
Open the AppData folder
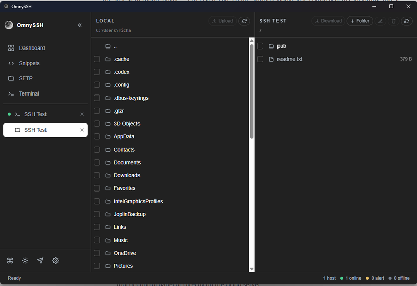point(124,136)
